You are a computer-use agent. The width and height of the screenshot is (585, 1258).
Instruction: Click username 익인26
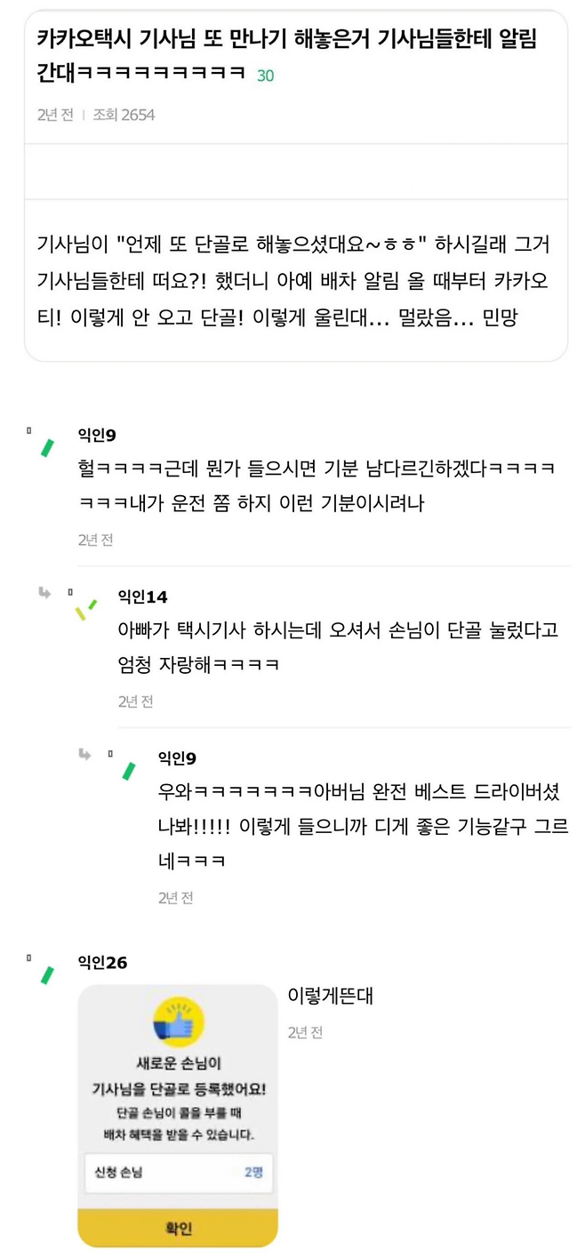coord(102,963)
